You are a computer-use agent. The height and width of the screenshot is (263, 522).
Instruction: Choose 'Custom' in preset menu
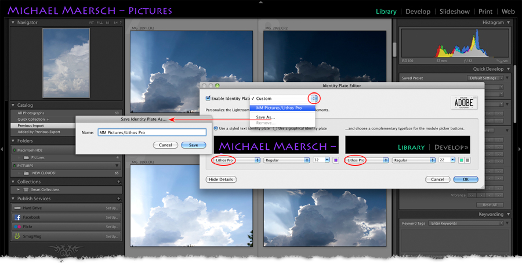coord(282,99)
